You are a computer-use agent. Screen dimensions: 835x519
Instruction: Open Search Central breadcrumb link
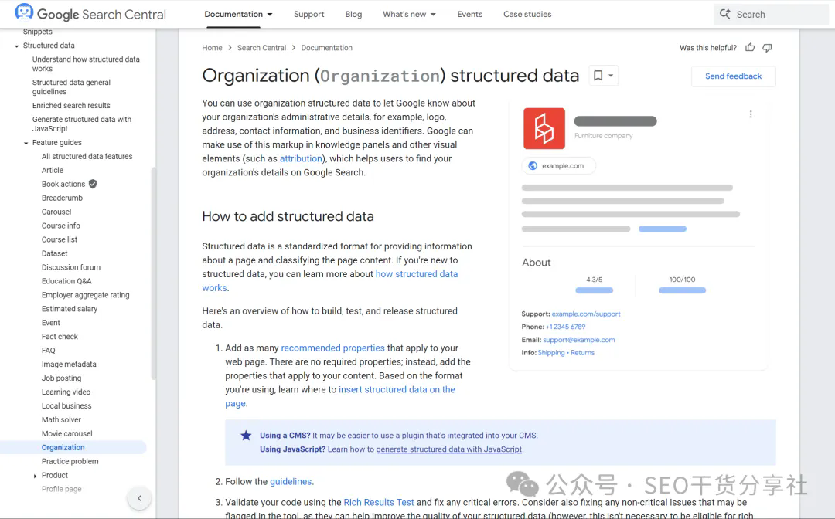(261, 48)
